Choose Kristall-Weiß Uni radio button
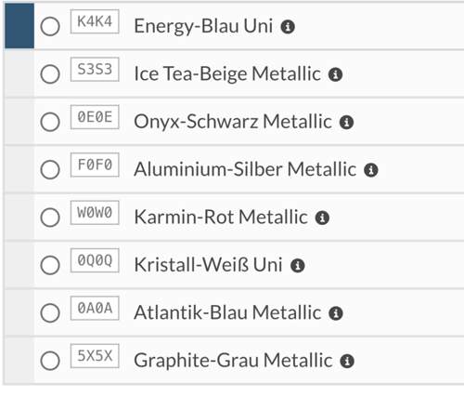The height and width of the screenshot is (397, 464). coord(50,265)
